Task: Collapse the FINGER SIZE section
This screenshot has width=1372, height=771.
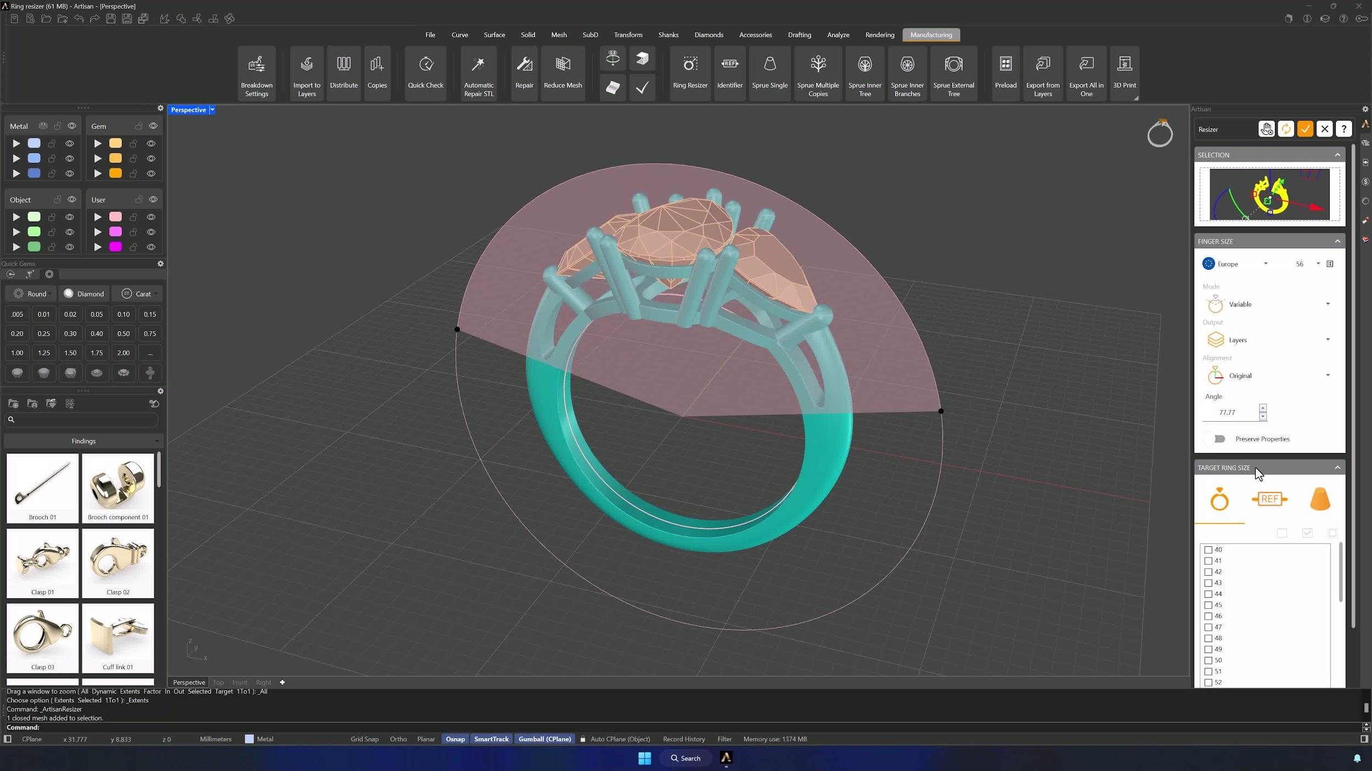Action: click(1337, 241)
